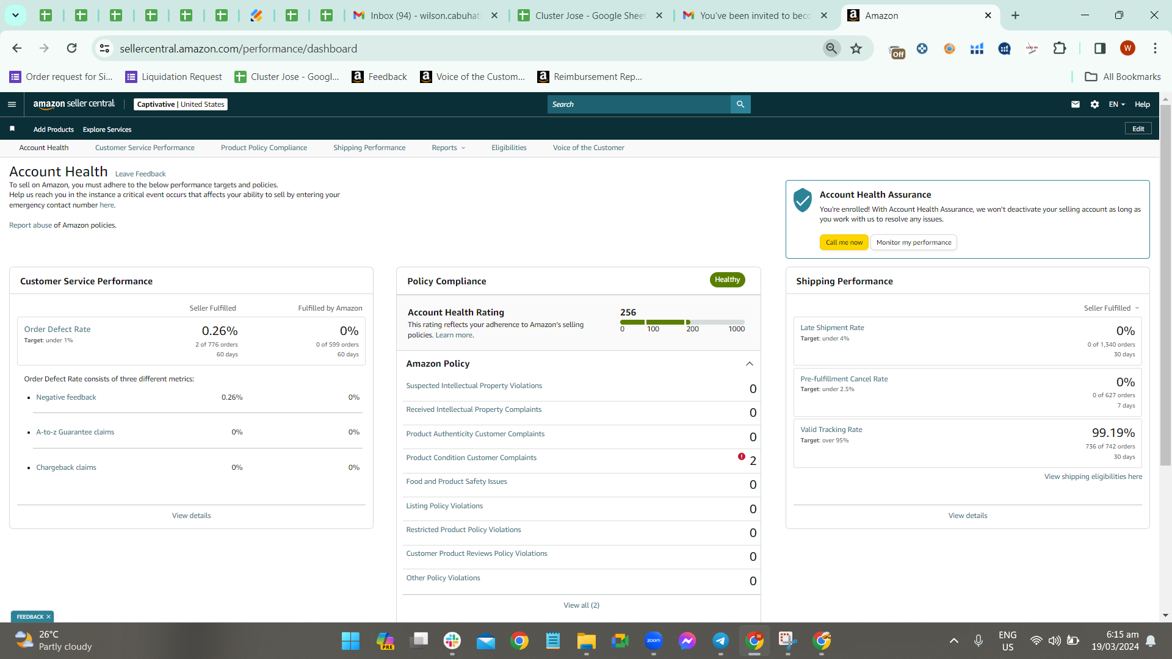1172x659 pixels.
Task: Click the browser address bar URL
Action: (x=238, y=48)
